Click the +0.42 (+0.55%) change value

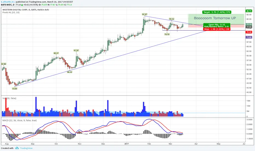tap(31, 5)
